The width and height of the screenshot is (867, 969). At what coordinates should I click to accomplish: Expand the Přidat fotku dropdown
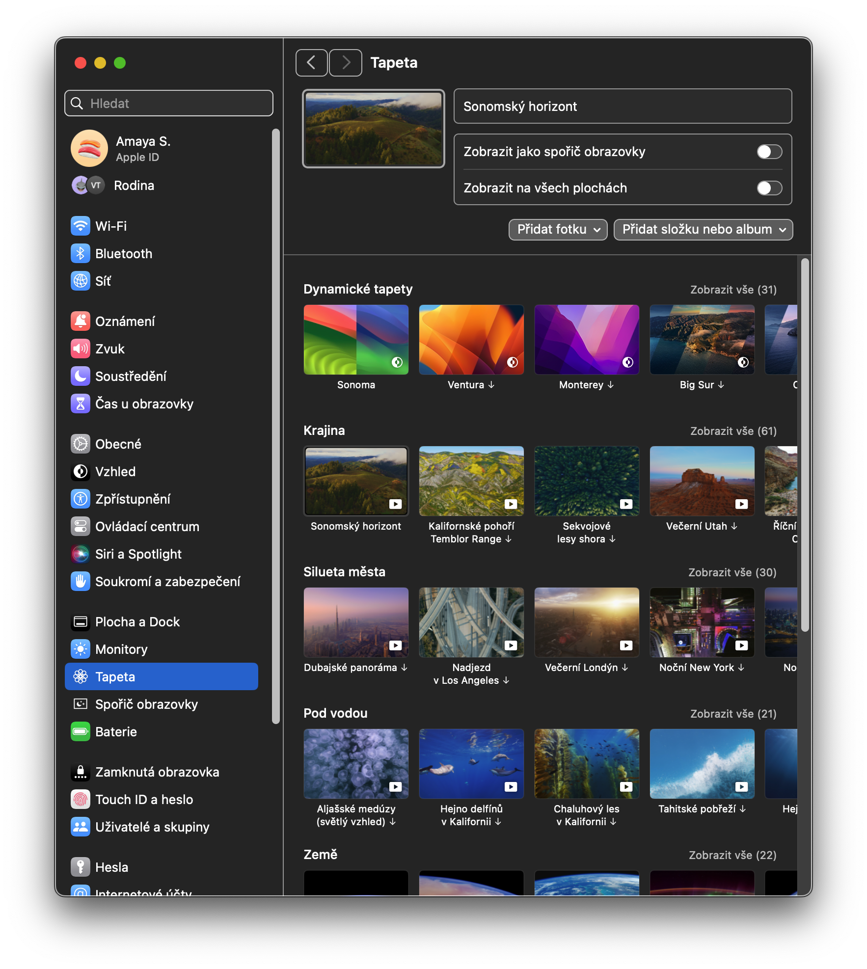click(558, 230)
